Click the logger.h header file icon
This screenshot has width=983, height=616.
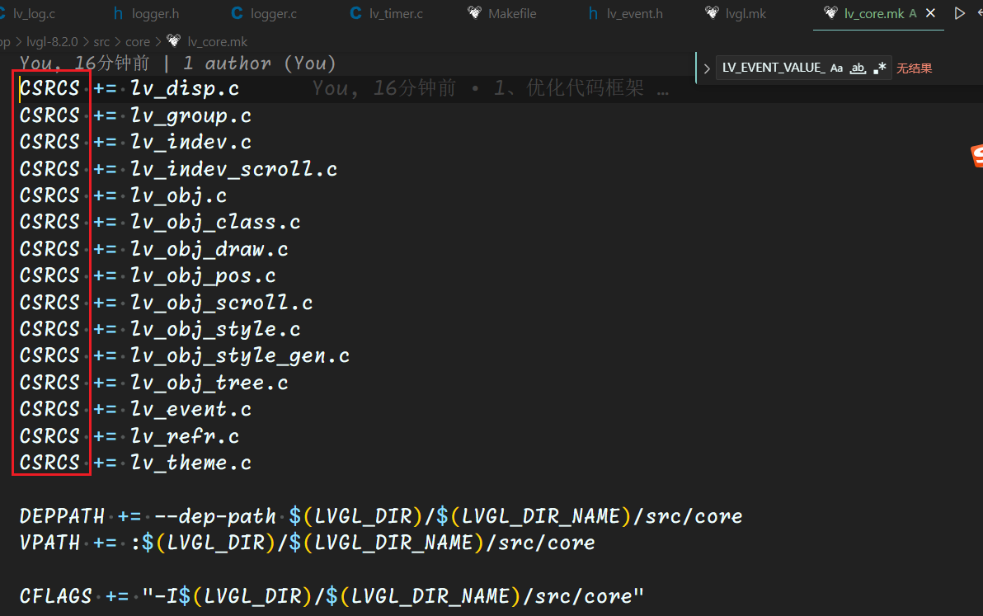coord(119,13)
